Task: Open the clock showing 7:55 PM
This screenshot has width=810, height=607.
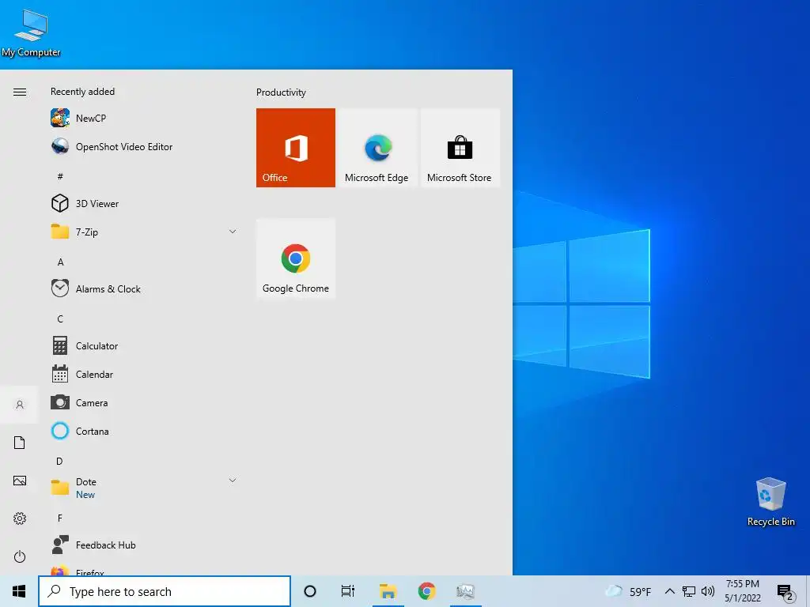Action: click(x=742, y=591)
